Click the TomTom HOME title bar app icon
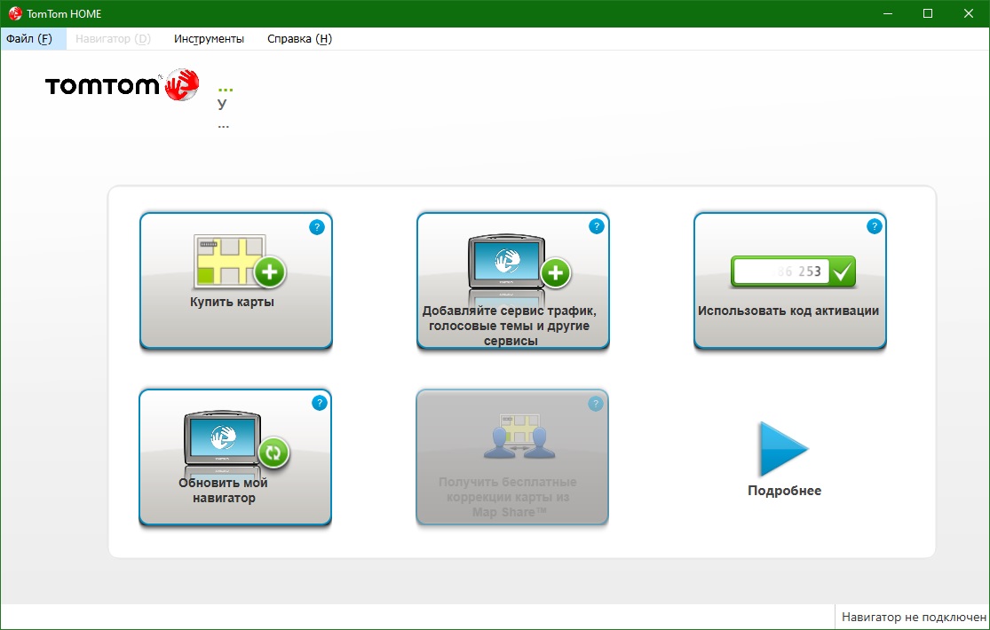The height and width of the screenshot is (630, 990). (15, 13)
